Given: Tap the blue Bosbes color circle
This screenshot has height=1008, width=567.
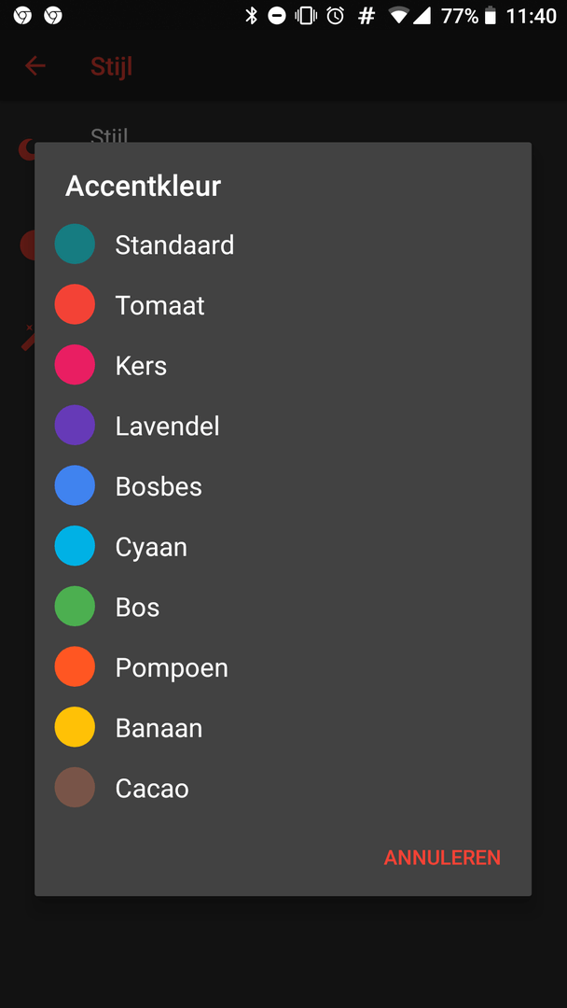Looking at the screenshot, I should click(75, 486).
